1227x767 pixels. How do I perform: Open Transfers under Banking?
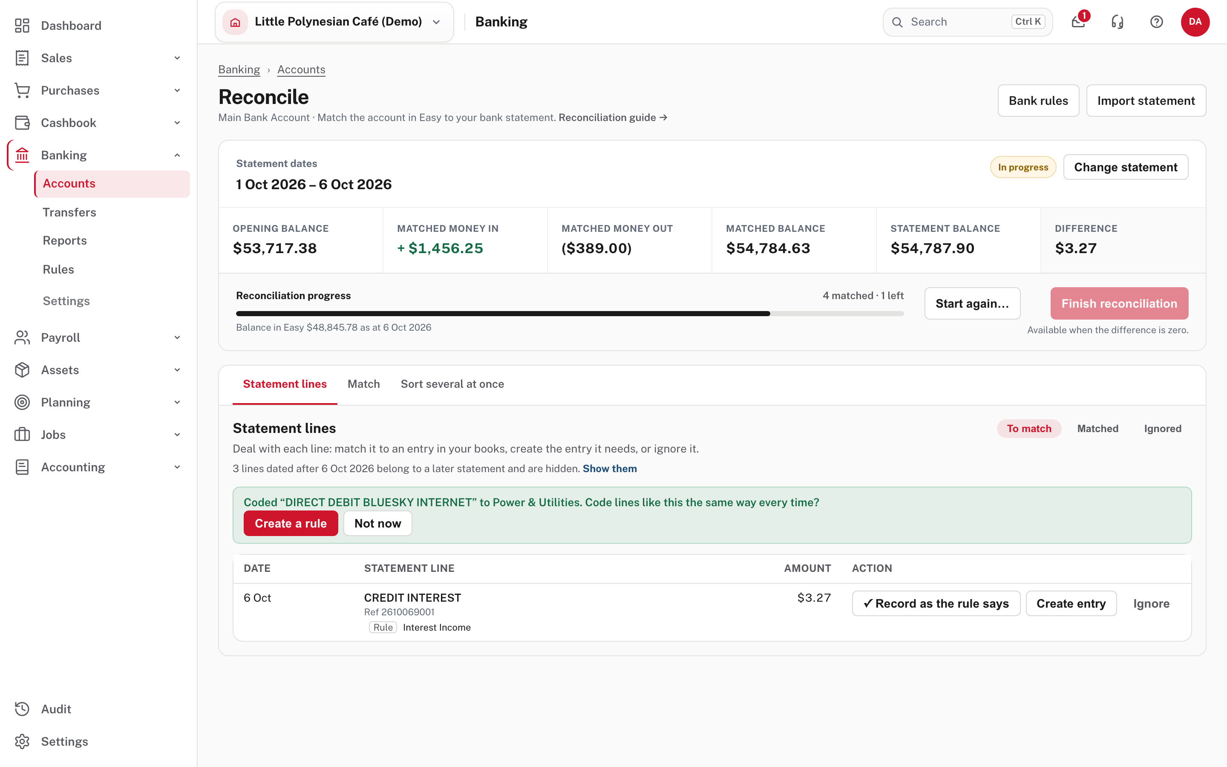[x=69, y=212]
